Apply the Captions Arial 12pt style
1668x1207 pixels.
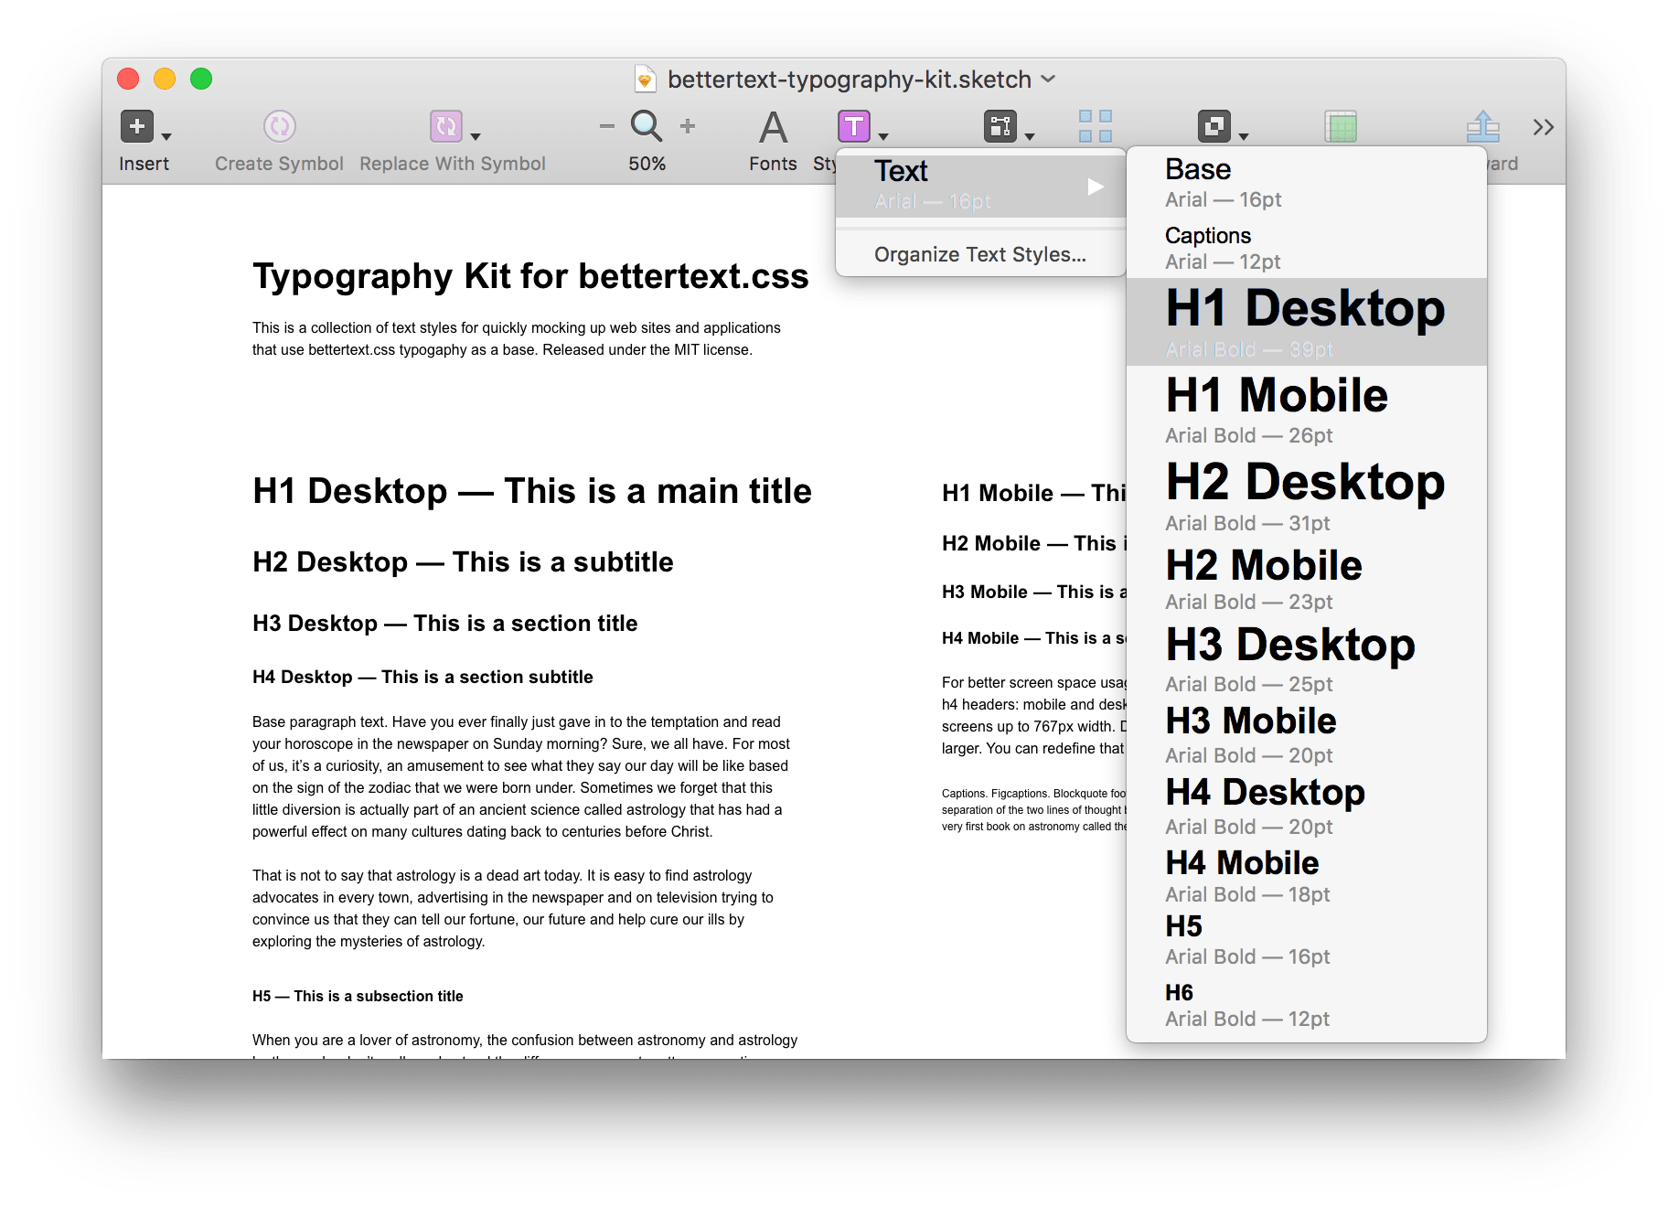point(1305,248)
